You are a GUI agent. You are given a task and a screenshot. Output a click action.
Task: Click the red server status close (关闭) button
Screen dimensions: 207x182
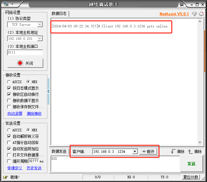pos(25,63)
